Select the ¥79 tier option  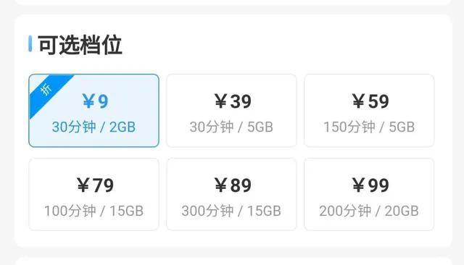point(94,194)
